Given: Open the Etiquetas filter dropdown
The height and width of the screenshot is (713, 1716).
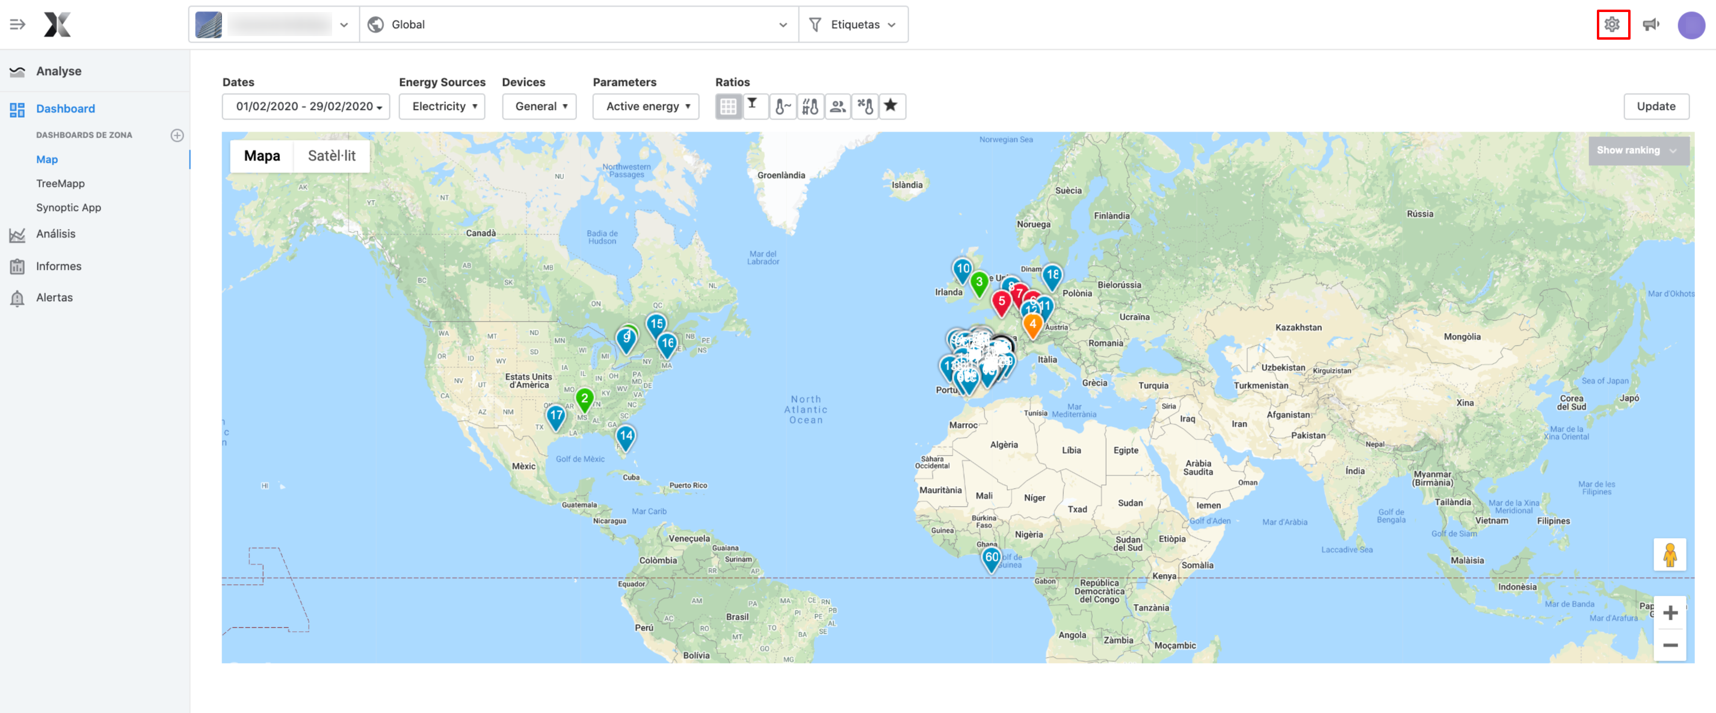Looking at the screenshot, I should 853,25.
